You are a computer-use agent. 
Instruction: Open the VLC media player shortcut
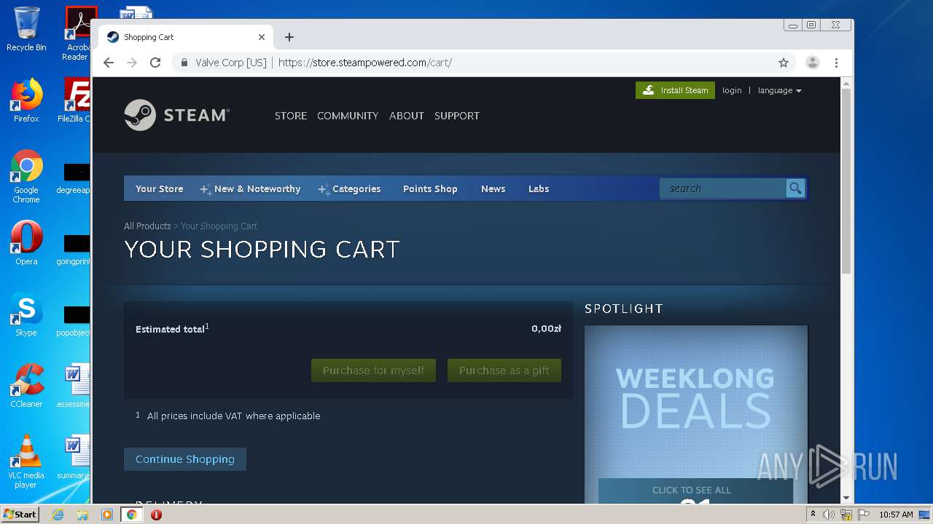pos(26,461)
